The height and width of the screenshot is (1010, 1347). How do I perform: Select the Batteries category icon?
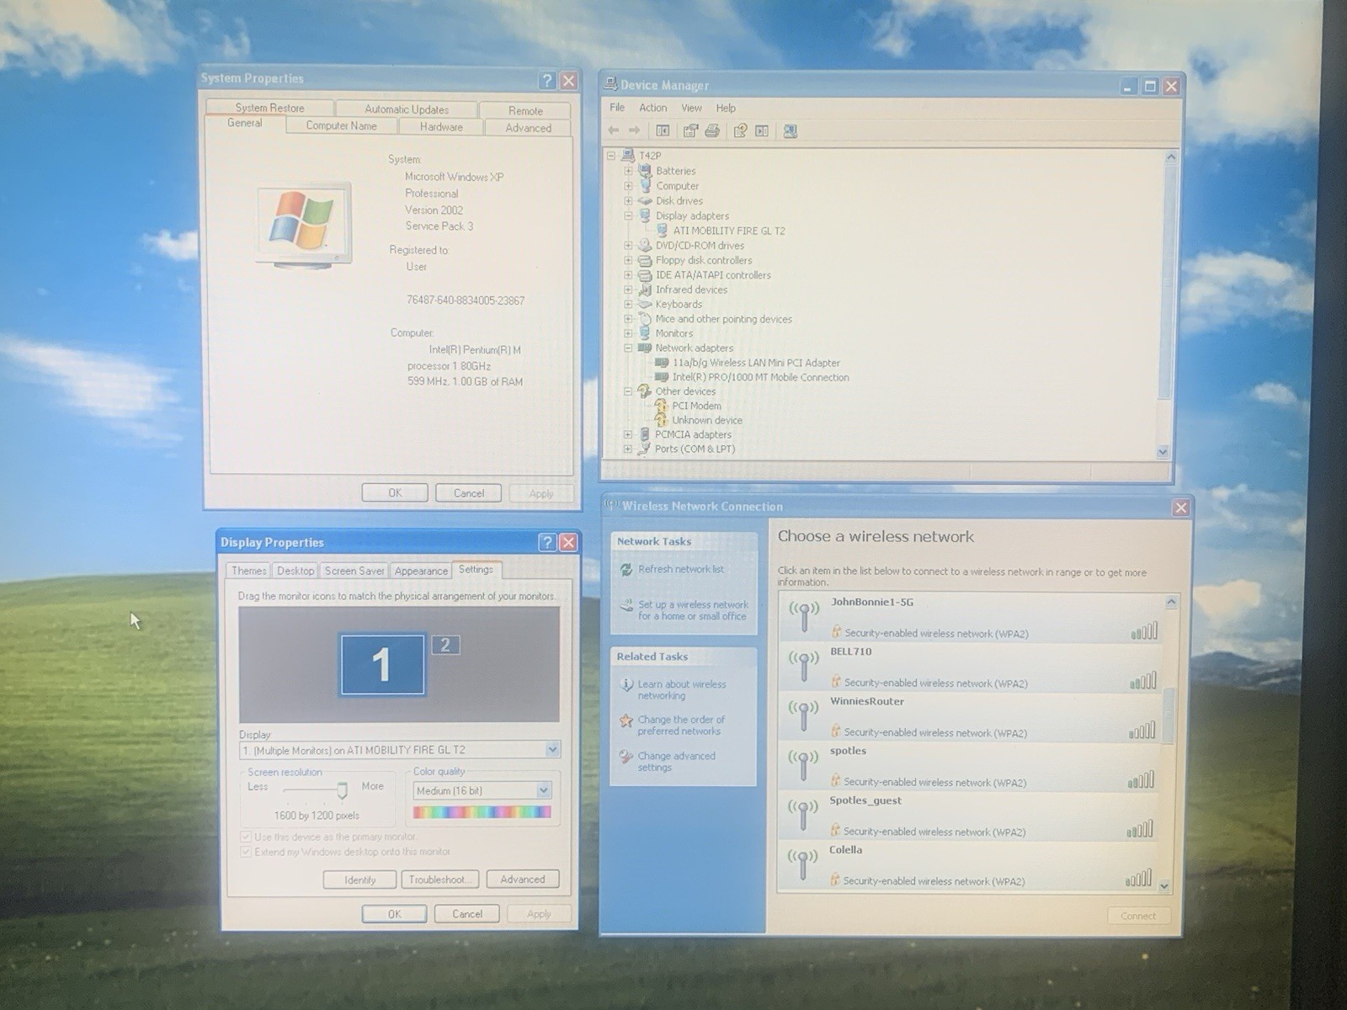pyautogui.click(x=645, y=171)
